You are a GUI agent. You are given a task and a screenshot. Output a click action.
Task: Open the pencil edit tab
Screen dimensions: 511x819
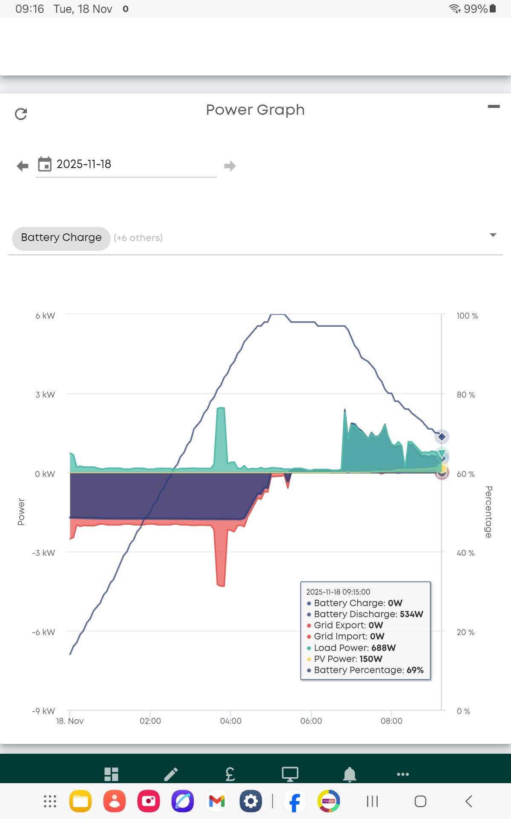click(x=171, y=774)
